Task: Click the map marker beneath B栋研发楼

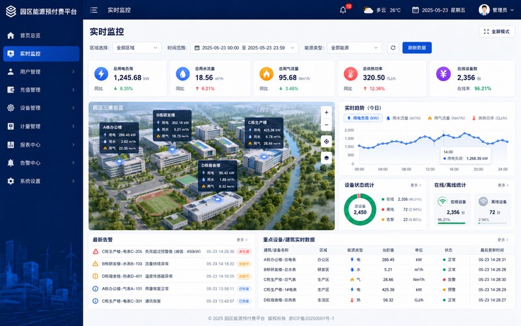Action: (x=172, y=150)
